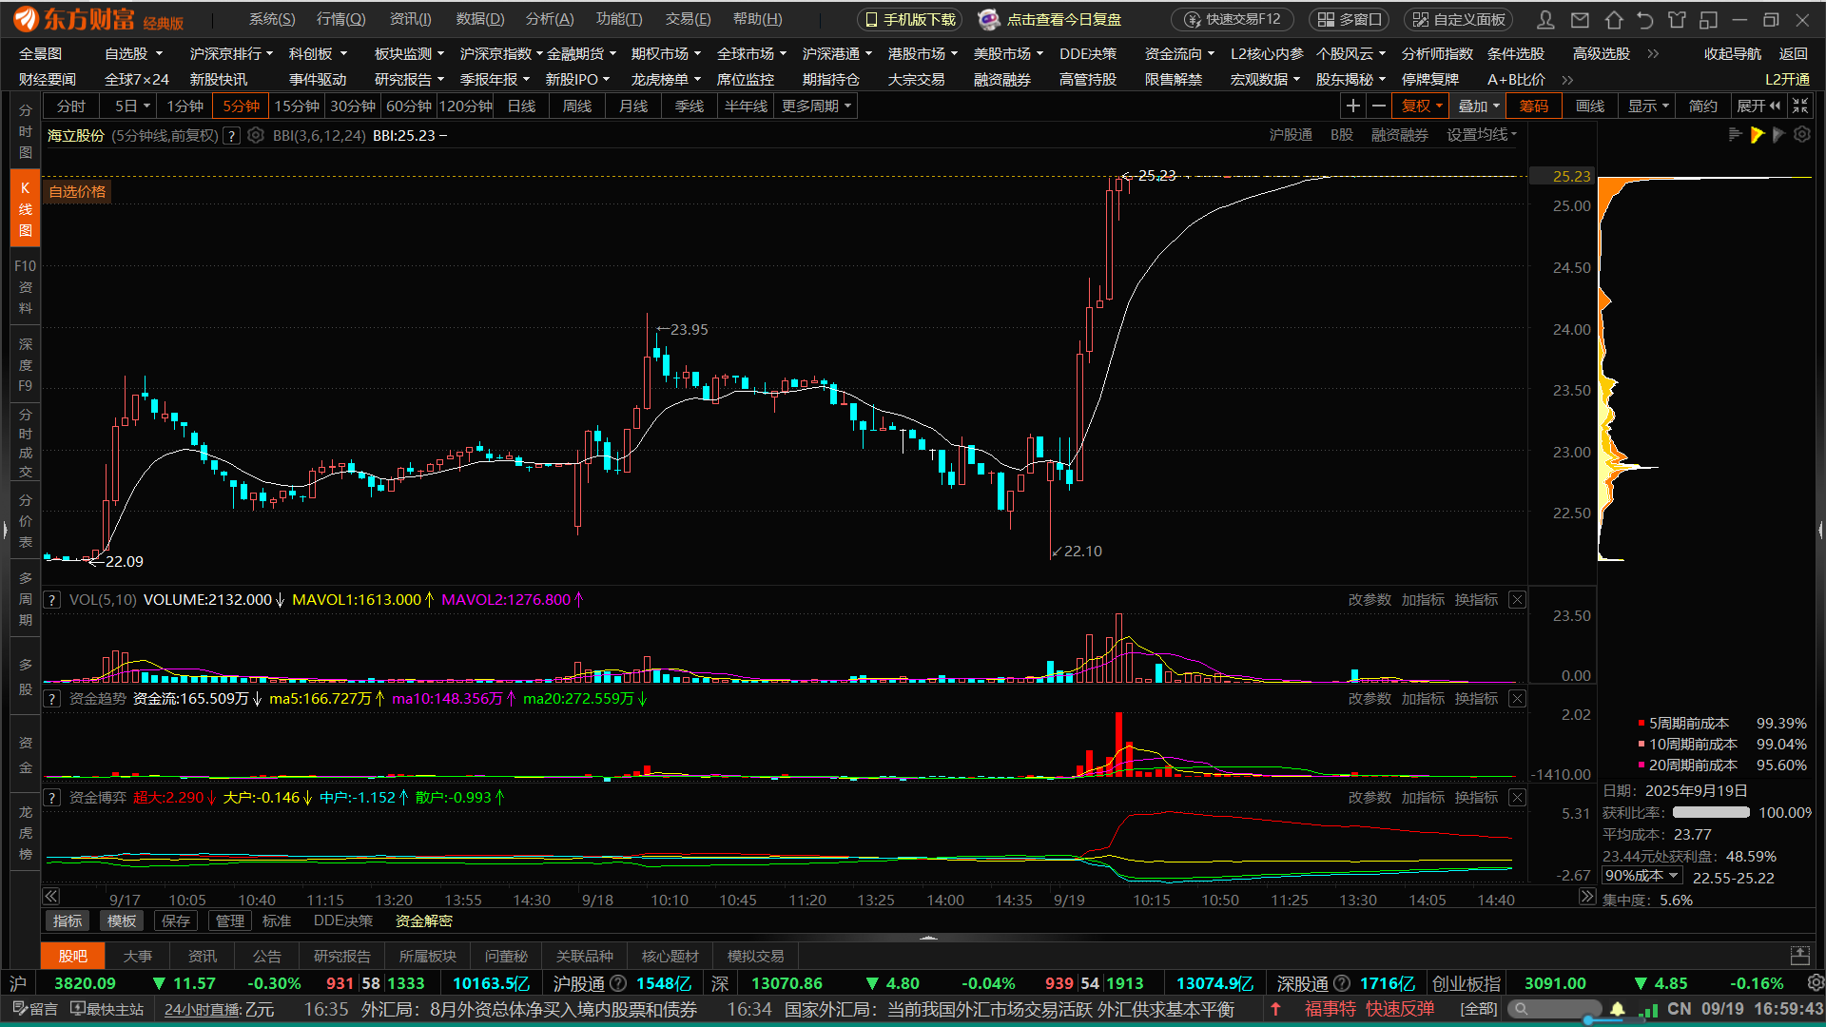Click VOL indicator help question icon

point(52,600)
